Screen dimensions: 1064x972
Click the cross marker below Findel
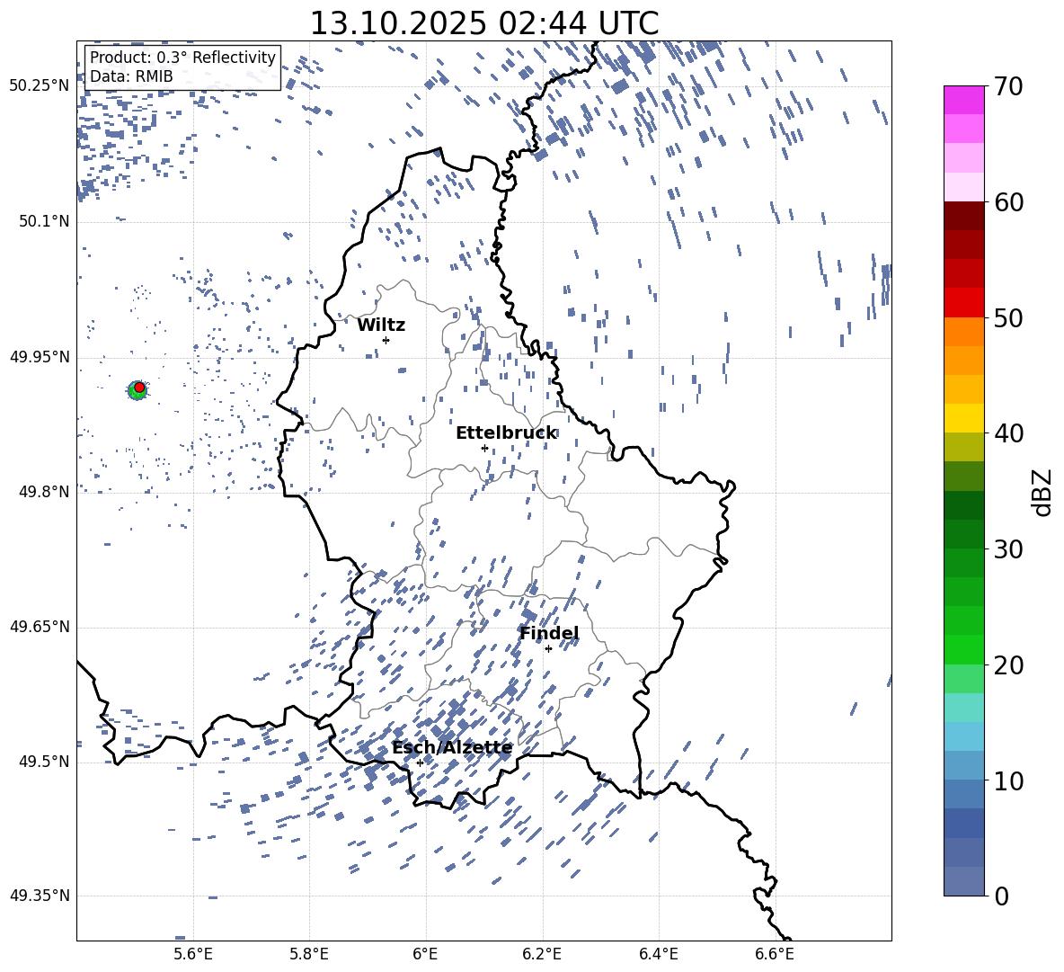pos(548,649)
